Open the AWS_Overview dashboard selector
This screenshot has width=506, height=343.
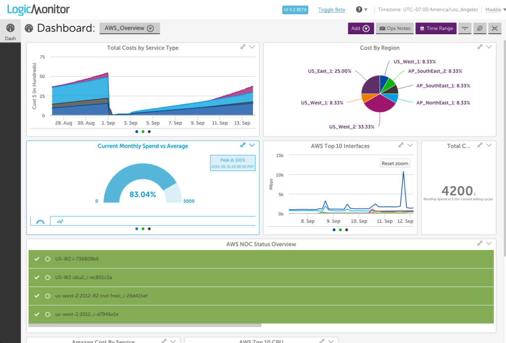(129, 28)
